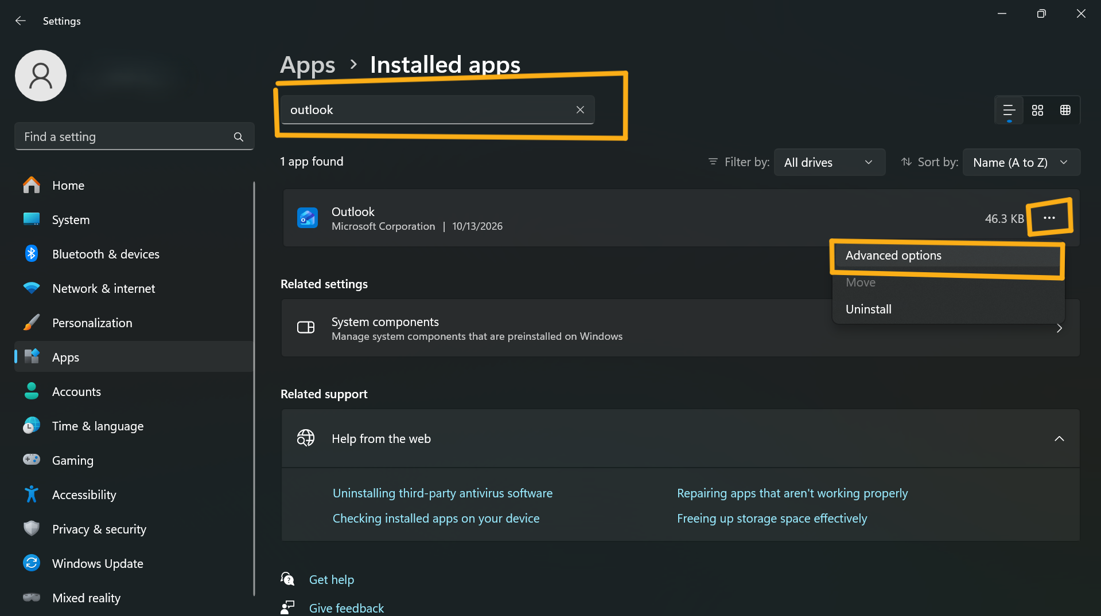Open the Filter by All drives dropdown
The image size is (1101, 616).
829,162
